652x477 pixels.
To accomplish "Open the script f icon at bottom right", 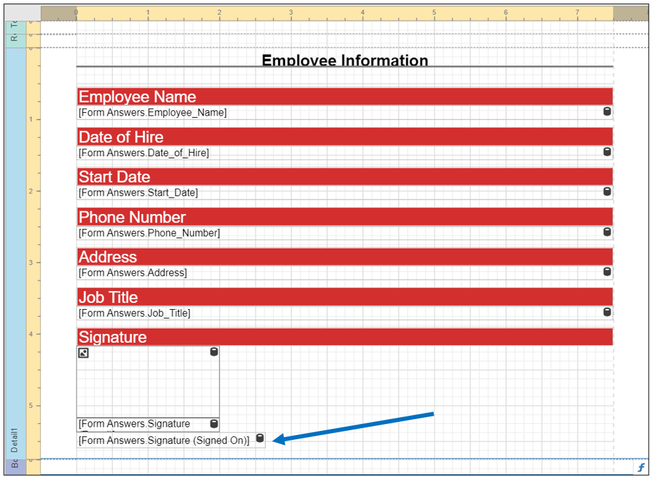I will click(641, 467).
